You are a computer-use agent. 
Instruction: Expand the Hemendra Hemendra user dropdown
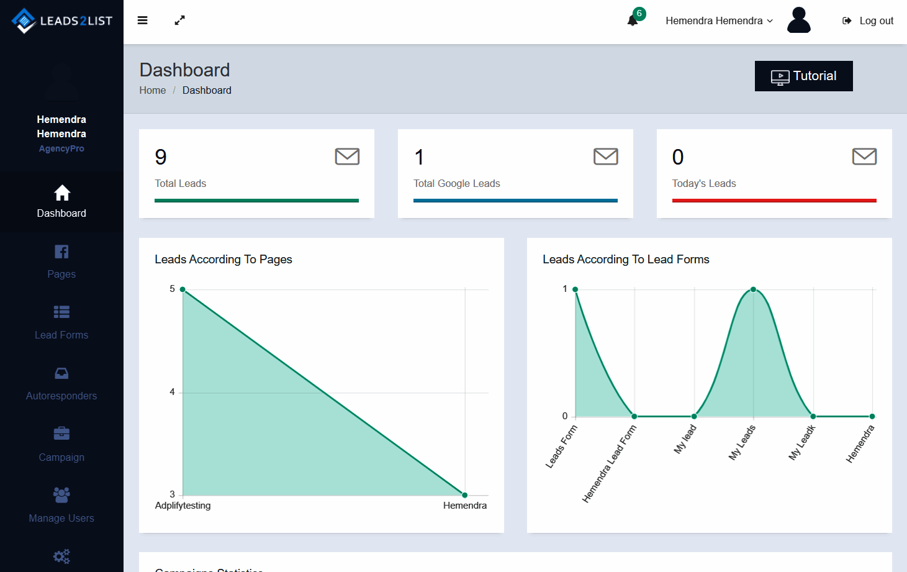coord(719,20)
